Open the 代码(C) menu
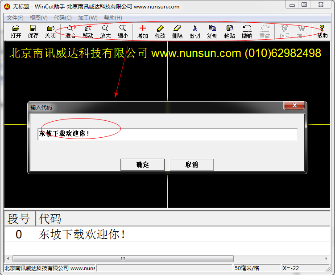Image resolution: width=335 pixels, height=275 pixels. click(63, 18)
